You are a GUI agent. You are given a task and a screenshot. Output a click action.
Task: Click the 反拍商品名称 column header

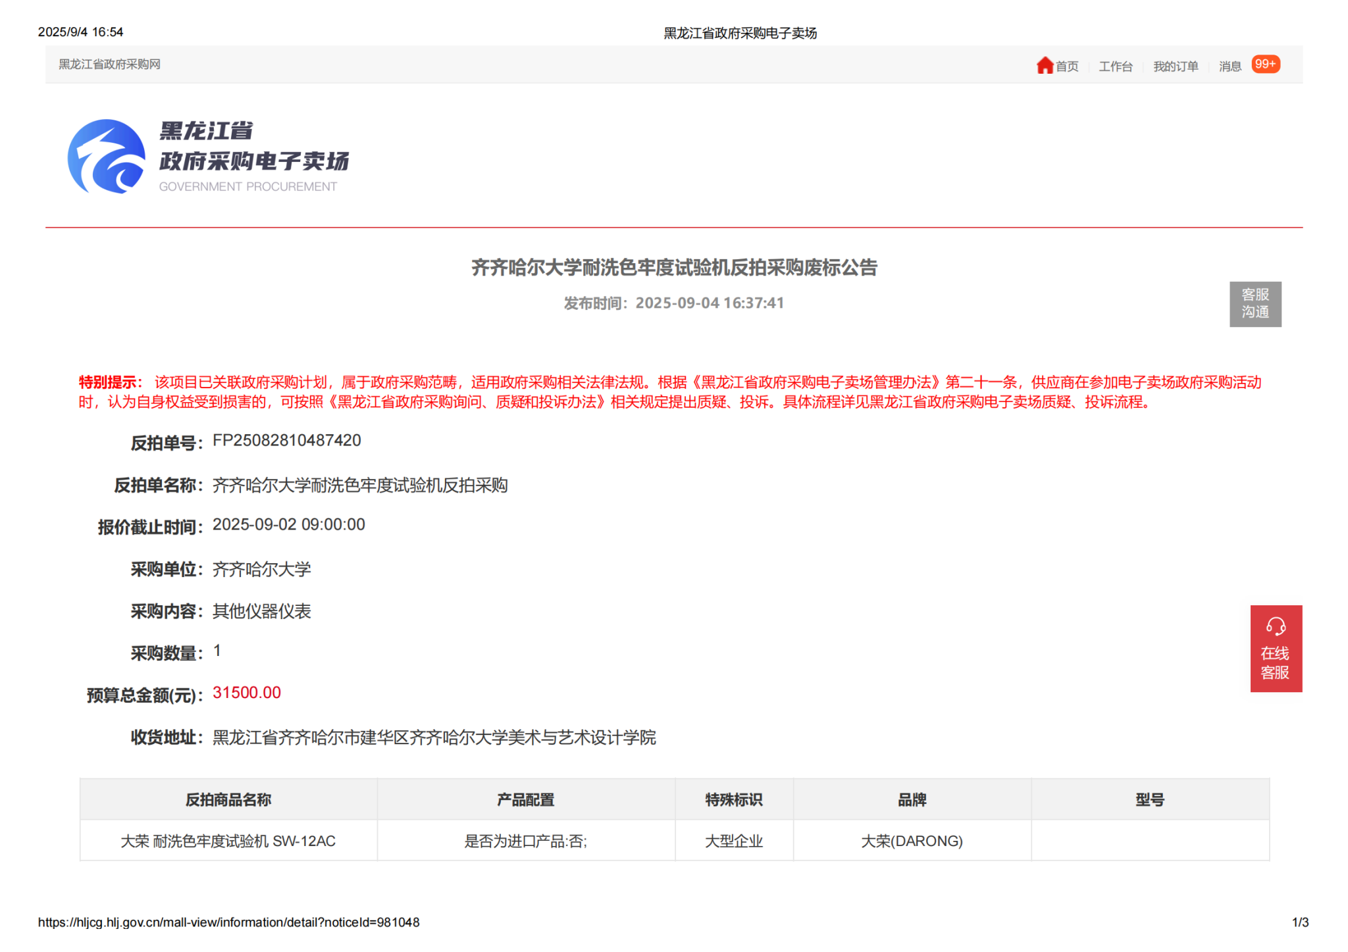pyautogui.click(x=228, y=799)
